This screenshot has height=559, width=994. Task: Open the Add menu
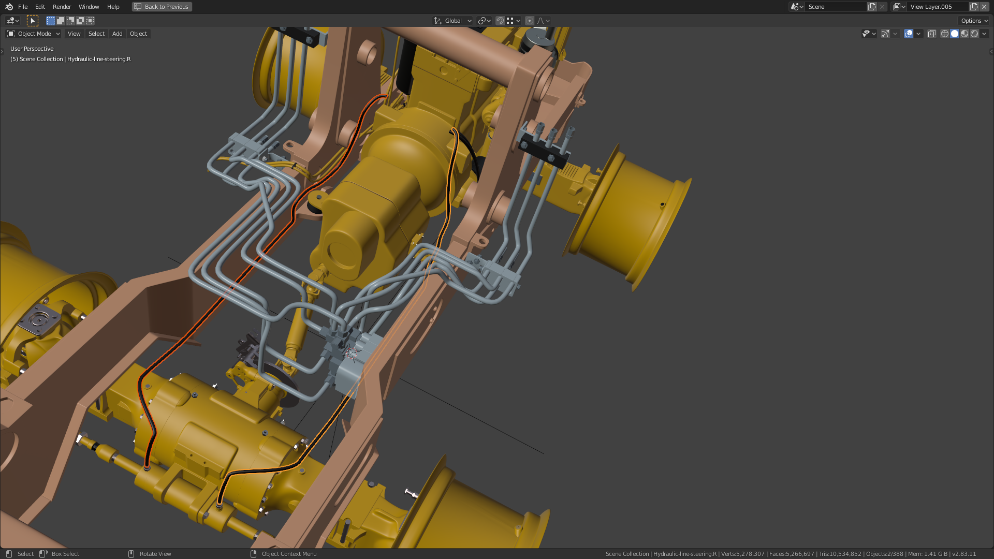(118, 34)
